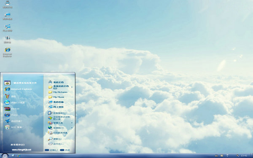Click the blue bird program icon
This screenshot has width=253, height=158.
tap(7, 121)
